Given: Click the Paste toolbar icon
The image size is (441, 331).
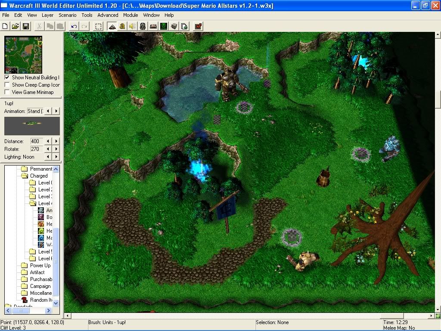Looking at the screenshot, I should pos(60,26).
